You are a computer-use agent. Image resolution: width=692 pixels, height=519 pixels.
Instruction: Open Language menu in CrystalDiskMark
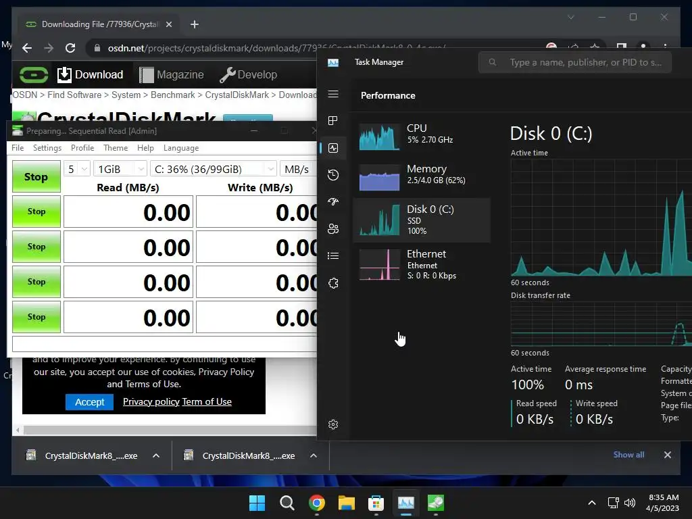[181, 148]
